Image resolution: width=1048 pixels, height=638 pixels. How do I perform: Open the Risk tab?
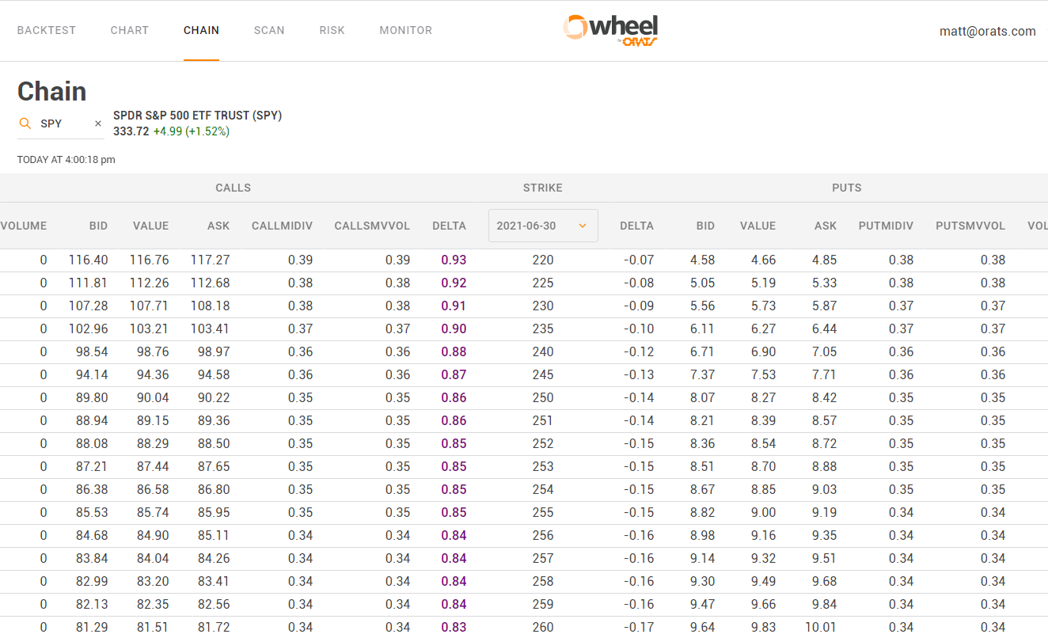coord(332,30)
